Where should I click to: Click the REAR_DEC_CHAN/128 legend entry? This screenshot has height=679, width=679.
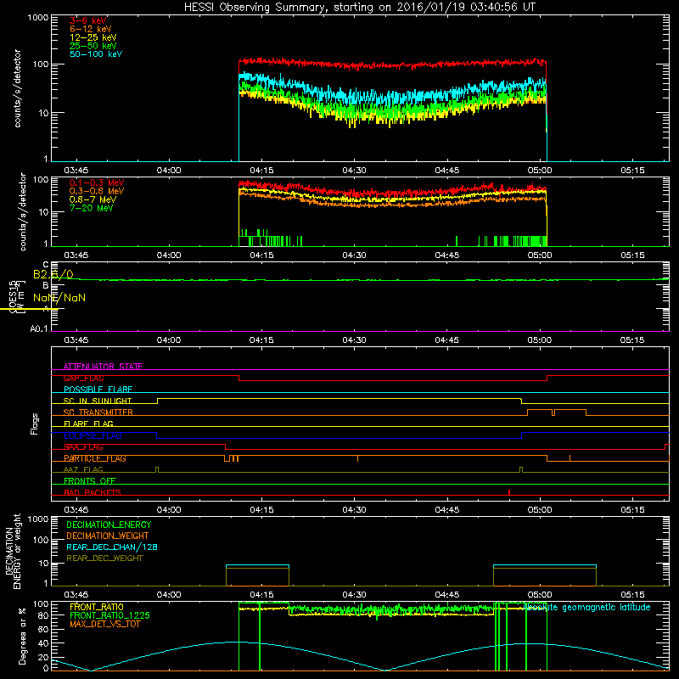pos(112,547)
